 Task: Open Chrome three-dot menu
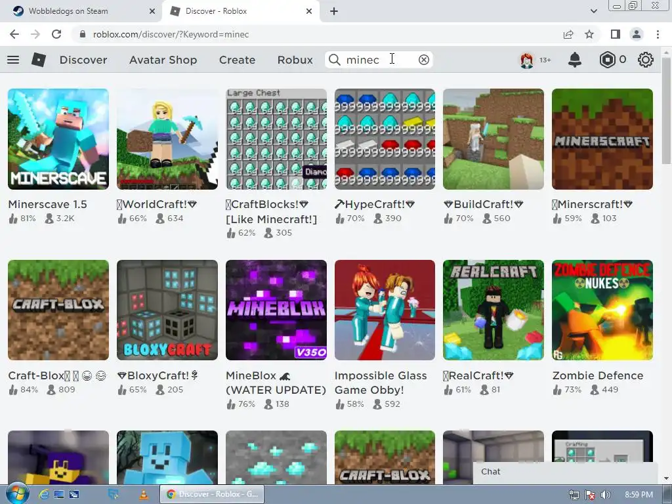[658, 34]
